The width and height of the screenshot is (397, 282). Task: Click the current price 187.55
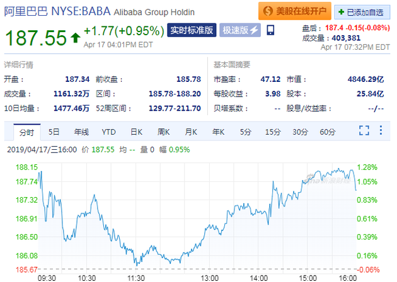(x=36, y=38)
